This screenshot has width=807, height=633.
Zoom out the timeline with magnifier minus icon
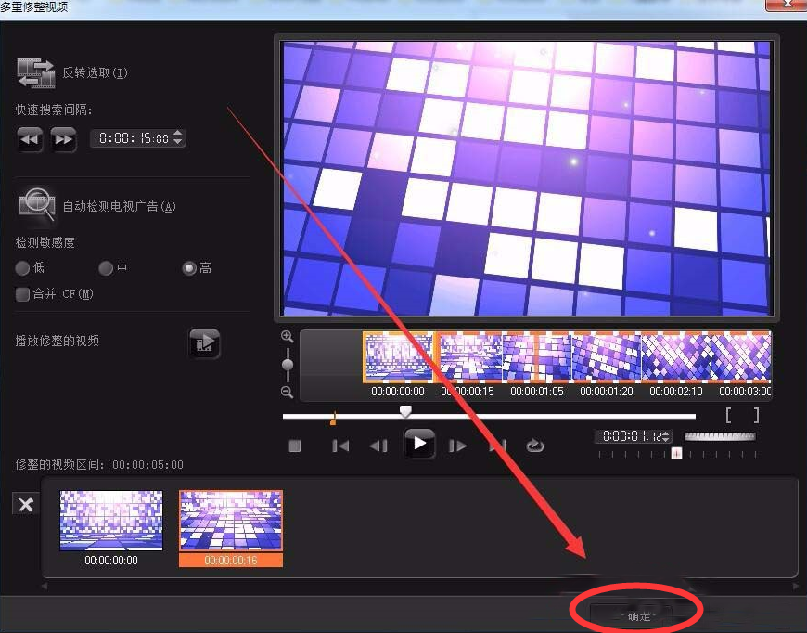(288, 393)
